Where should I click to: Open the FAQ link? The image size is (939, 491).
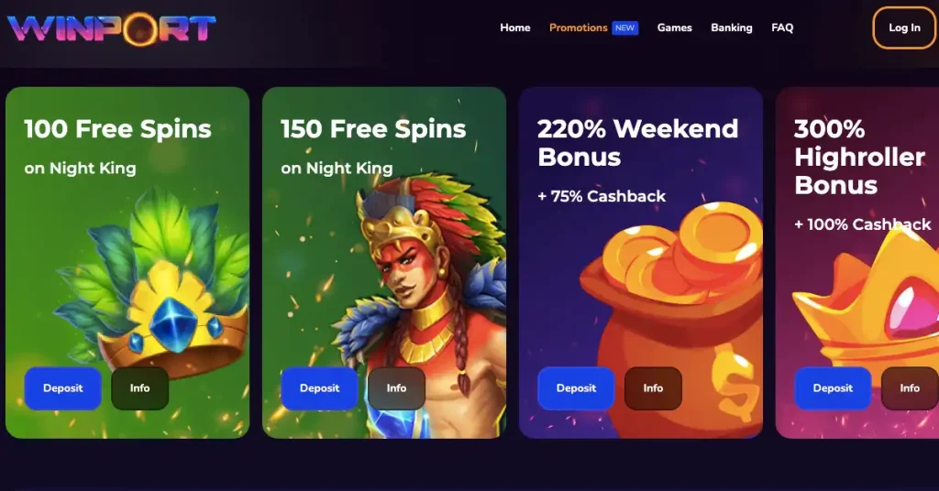[x=782, y=27]
